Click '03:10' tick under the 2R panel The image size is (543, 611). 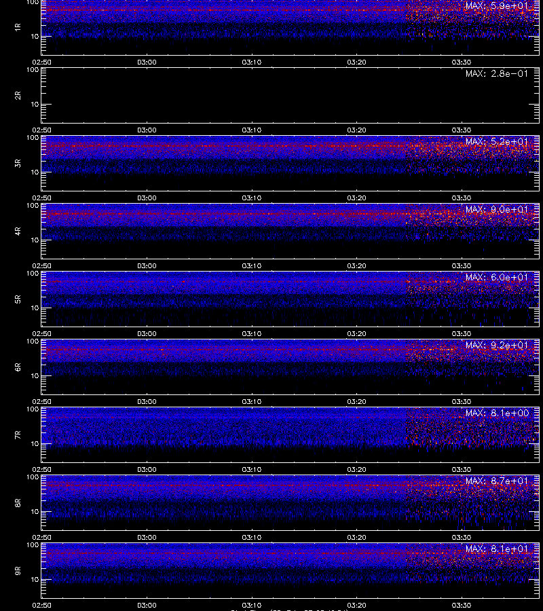pos(252,130)
